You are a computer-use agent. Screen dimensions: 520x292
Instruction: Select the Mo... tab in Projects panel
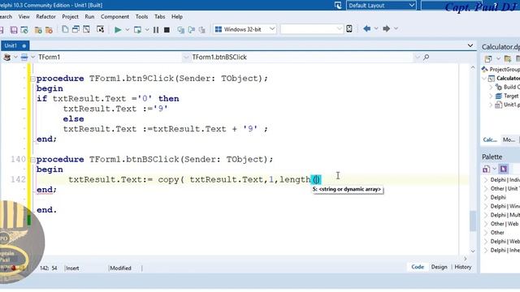509,140
